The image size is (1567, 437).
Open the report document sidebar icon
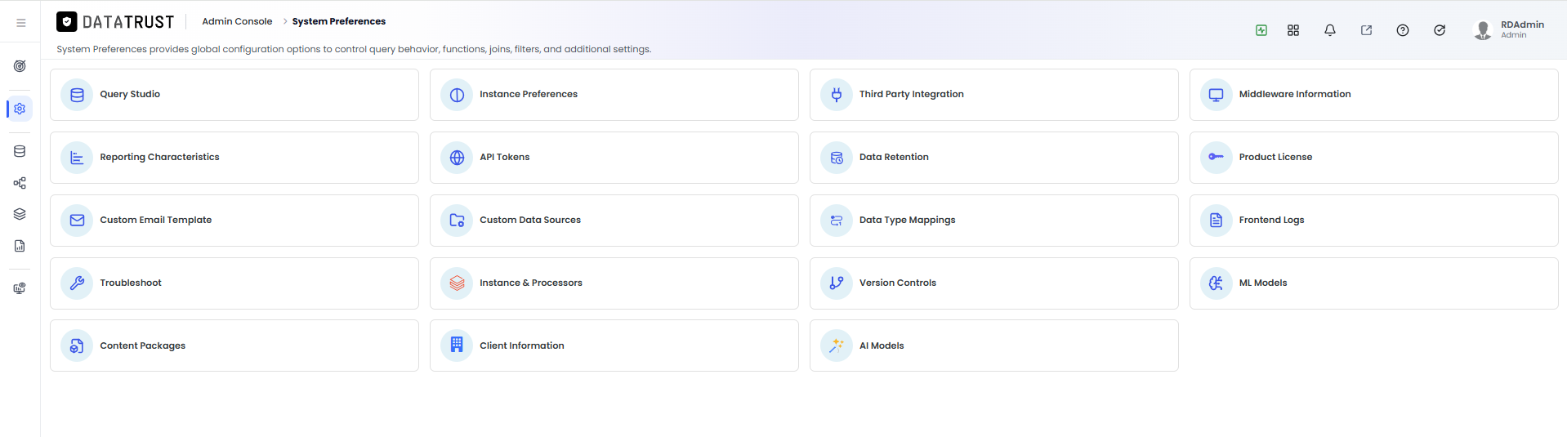(x=20, y=246)
